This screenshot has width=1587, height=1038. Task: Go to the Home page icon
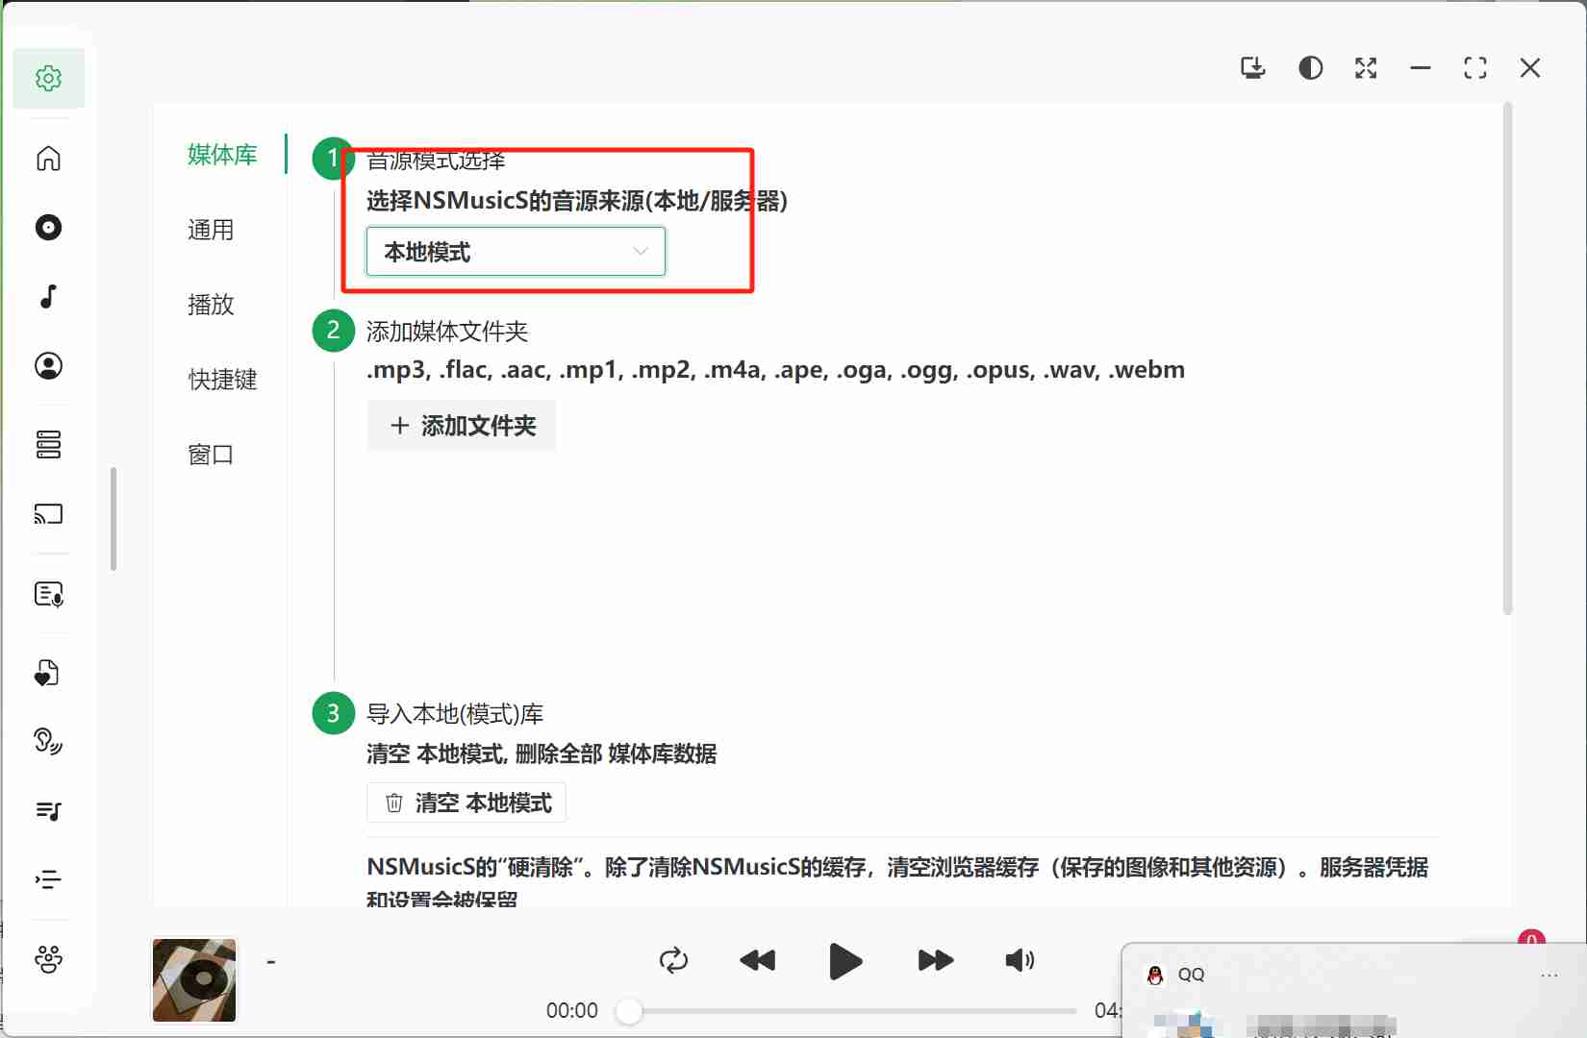coord(48,159)
